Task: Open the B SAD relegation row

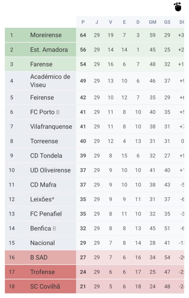Action: [94, 257]
